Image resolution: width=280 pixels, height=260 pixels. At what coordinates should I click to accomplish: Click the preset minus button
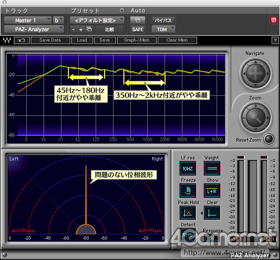pyautogui.click(x=73, y=29)
